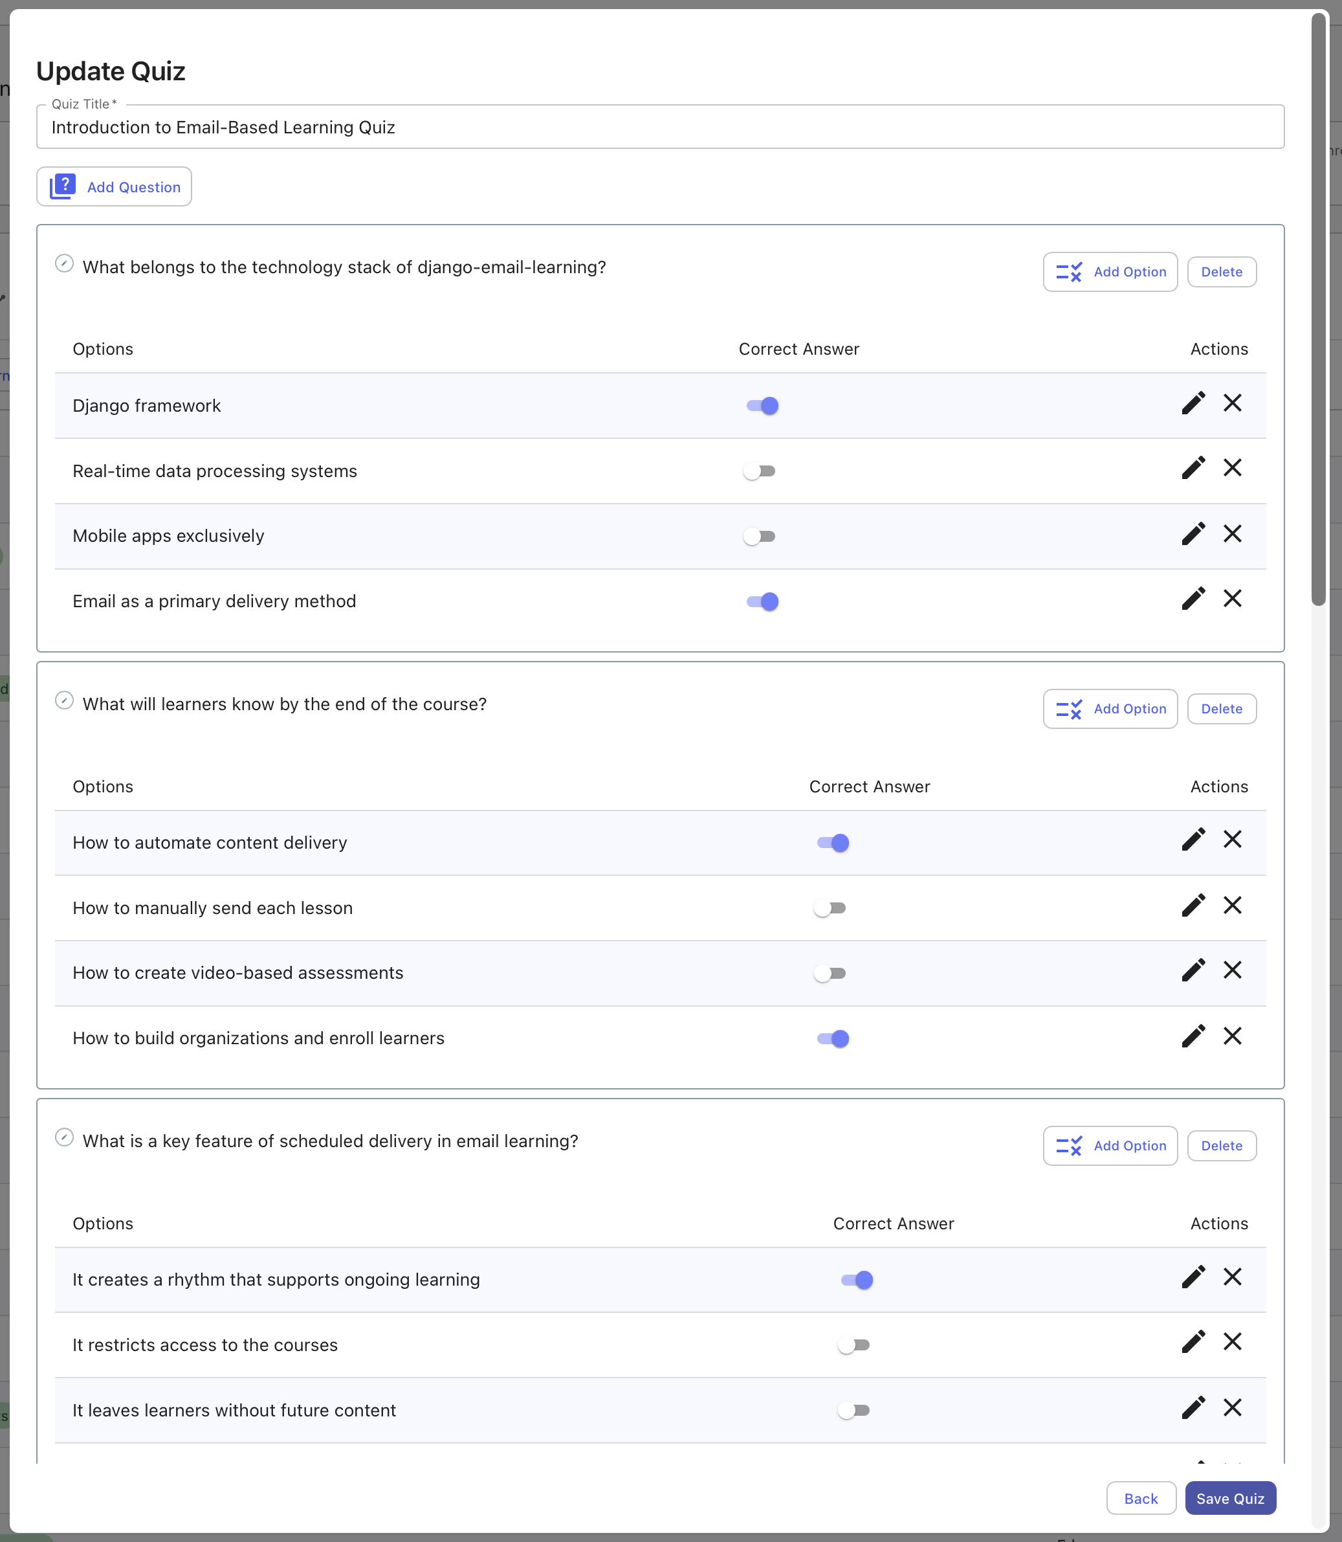Click 'It restricts access to the courses' text
This screenshot has height=1542, width=1342.
pos(205,1345)
